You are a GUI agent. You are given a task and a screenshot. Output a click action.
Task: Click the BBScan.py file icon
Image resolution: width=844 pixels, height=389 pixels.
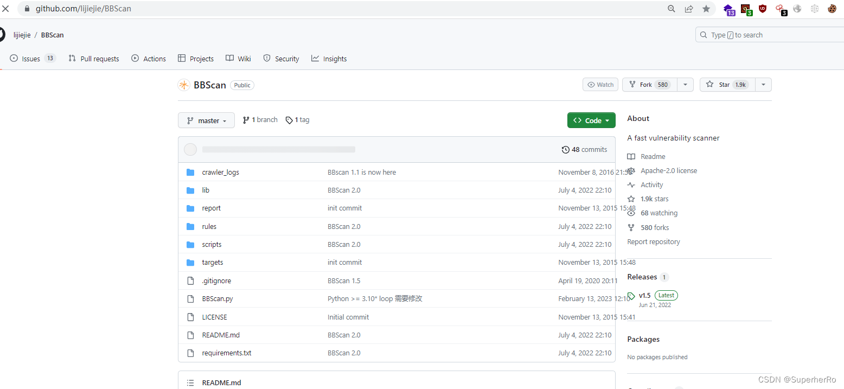click(x=190, y=299)
